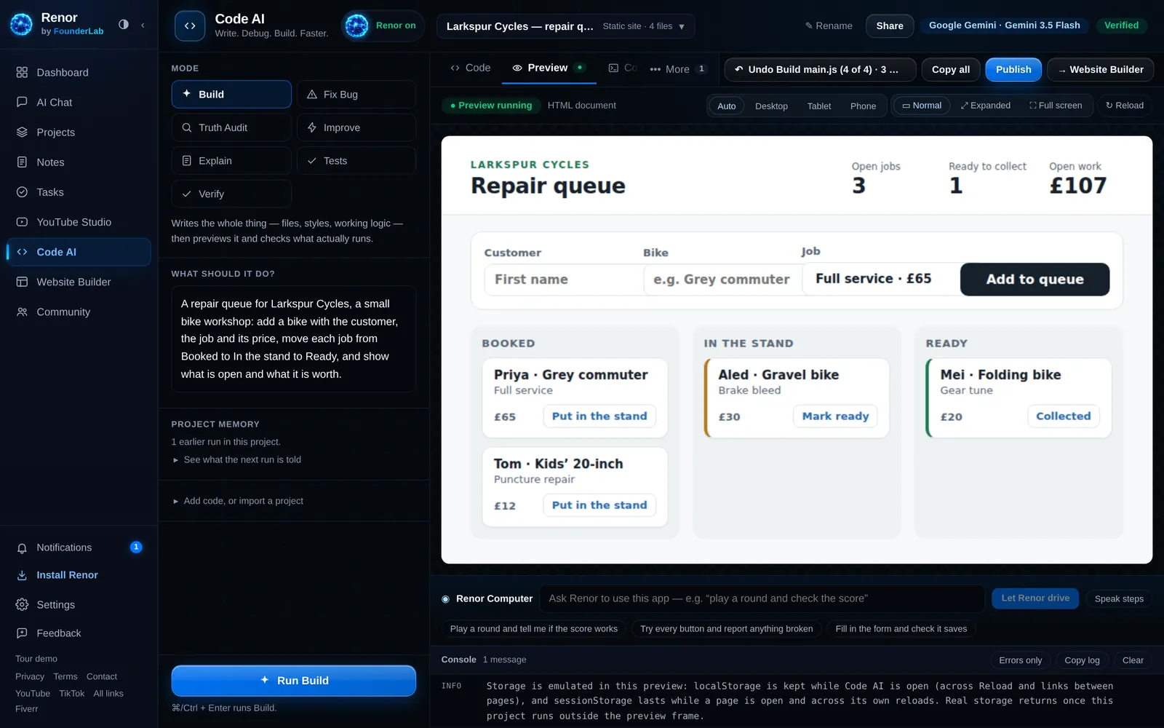Select Build mode
Screen dimensions: 1164x728
click(x=231, y=94)
